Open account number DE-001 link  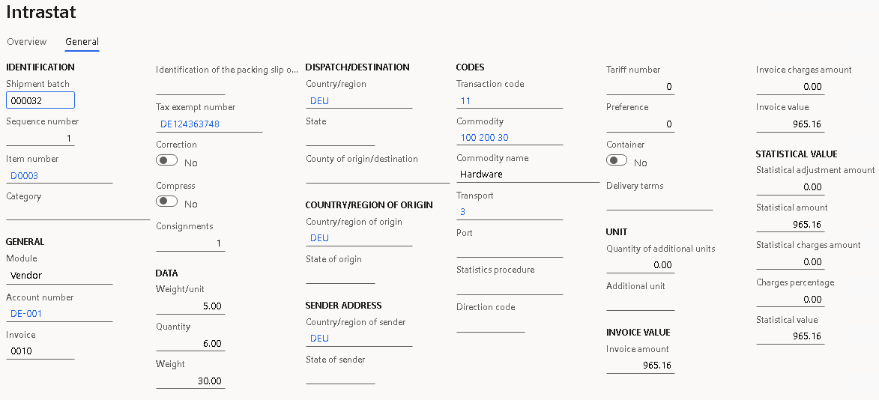pyautogui.click(x=26, y=314)
